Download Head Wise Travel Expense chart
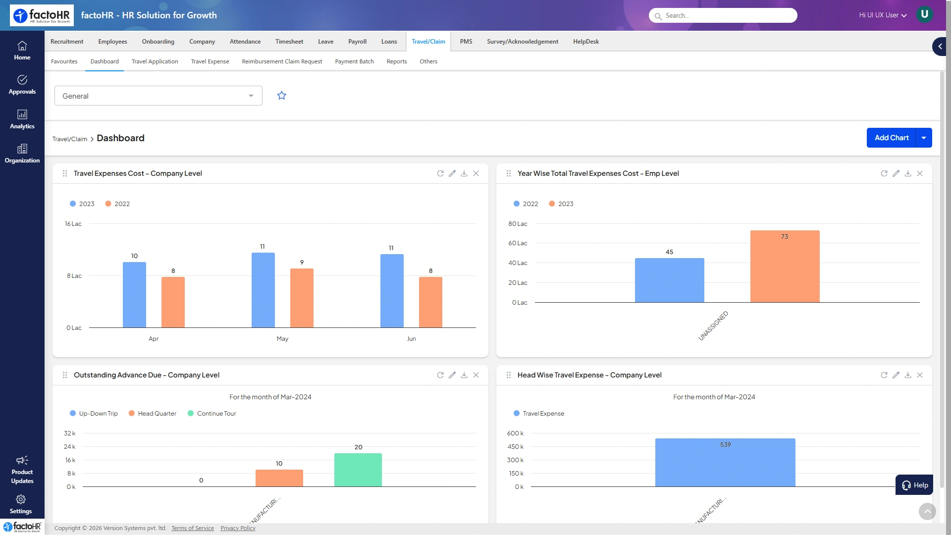Viewport: 951px width, 535px height. (x=908, y=375)
